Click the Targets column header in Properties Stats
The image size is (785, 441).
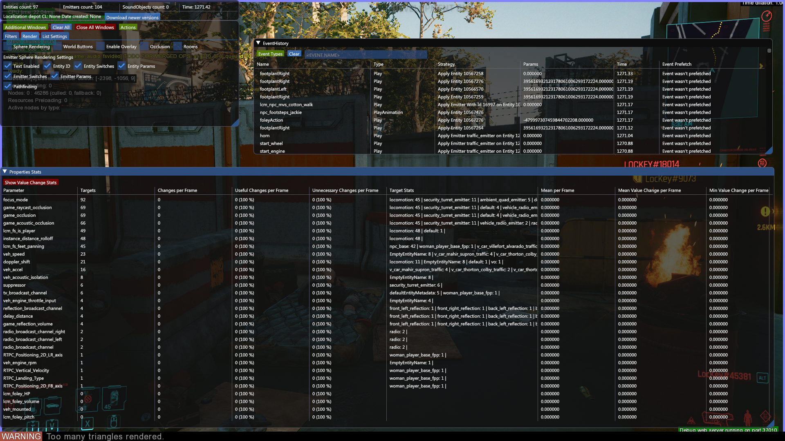[x=88, y=190]
